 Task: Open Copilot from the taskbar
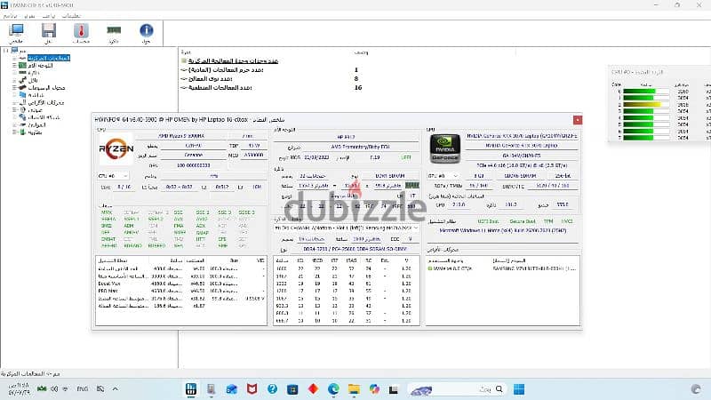(374, 388)
